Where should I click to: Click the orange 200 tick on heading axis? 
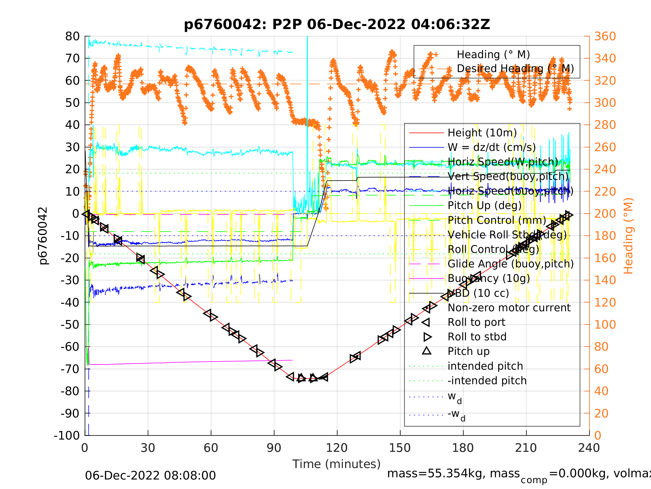click(x=605, y=214)
